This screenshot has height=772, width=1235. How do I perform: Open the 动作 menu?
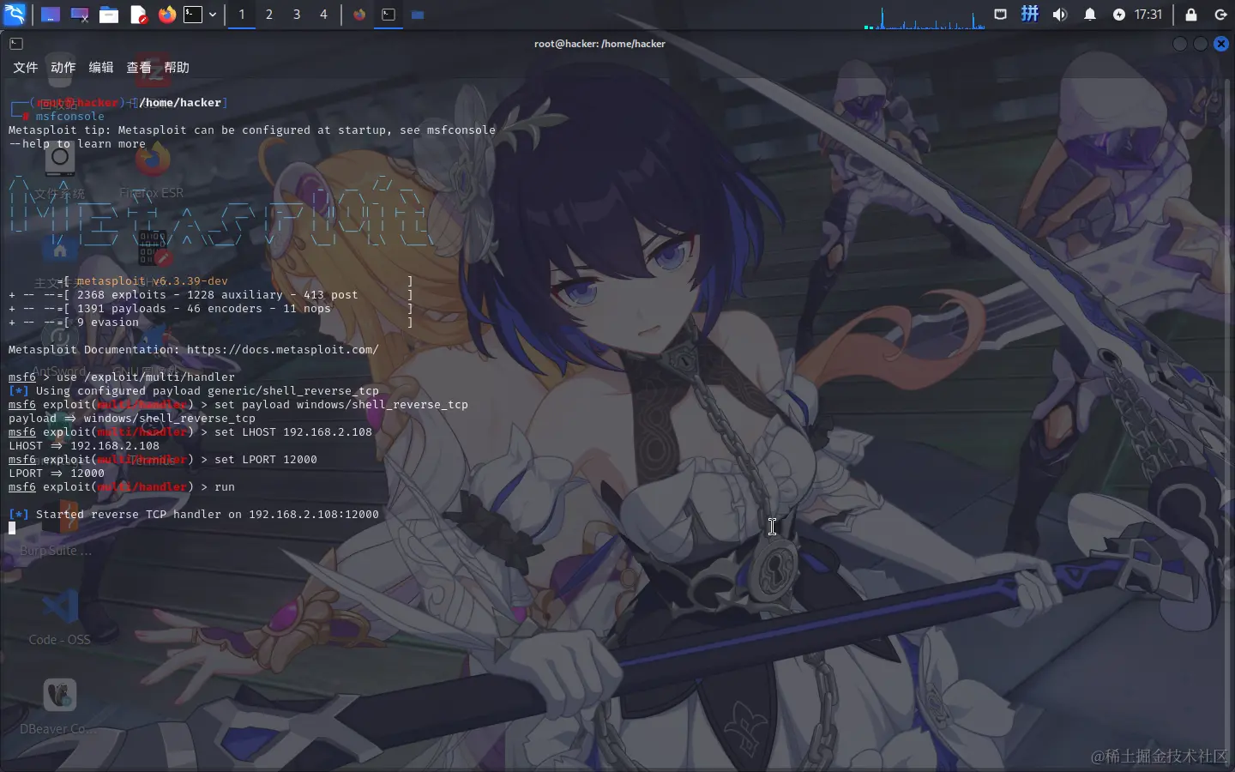point(63,68)
